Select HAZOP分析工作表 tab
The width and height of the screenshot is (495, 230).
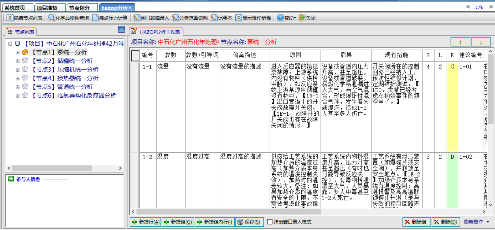pyautogui.click(x=156, y=32)
